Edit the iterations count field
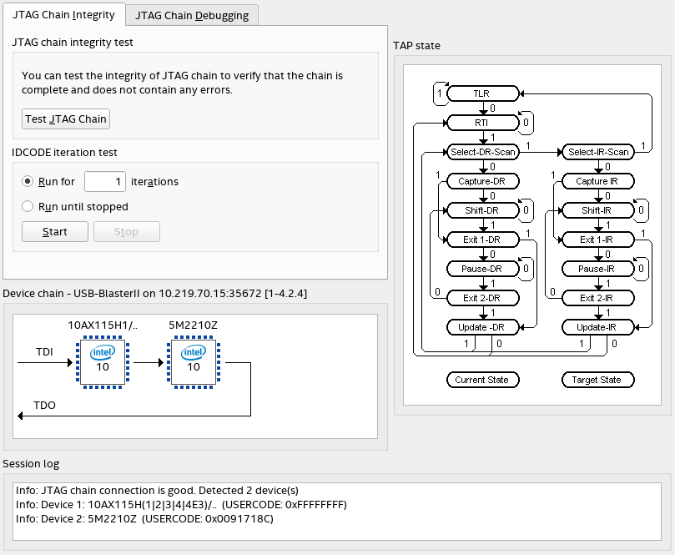This screenshot has height=555, width=675. click(x=105, y=181)
